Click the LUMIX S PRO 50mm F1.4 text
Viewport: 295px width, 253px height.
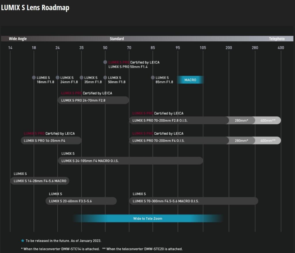(x=128, y=67)
